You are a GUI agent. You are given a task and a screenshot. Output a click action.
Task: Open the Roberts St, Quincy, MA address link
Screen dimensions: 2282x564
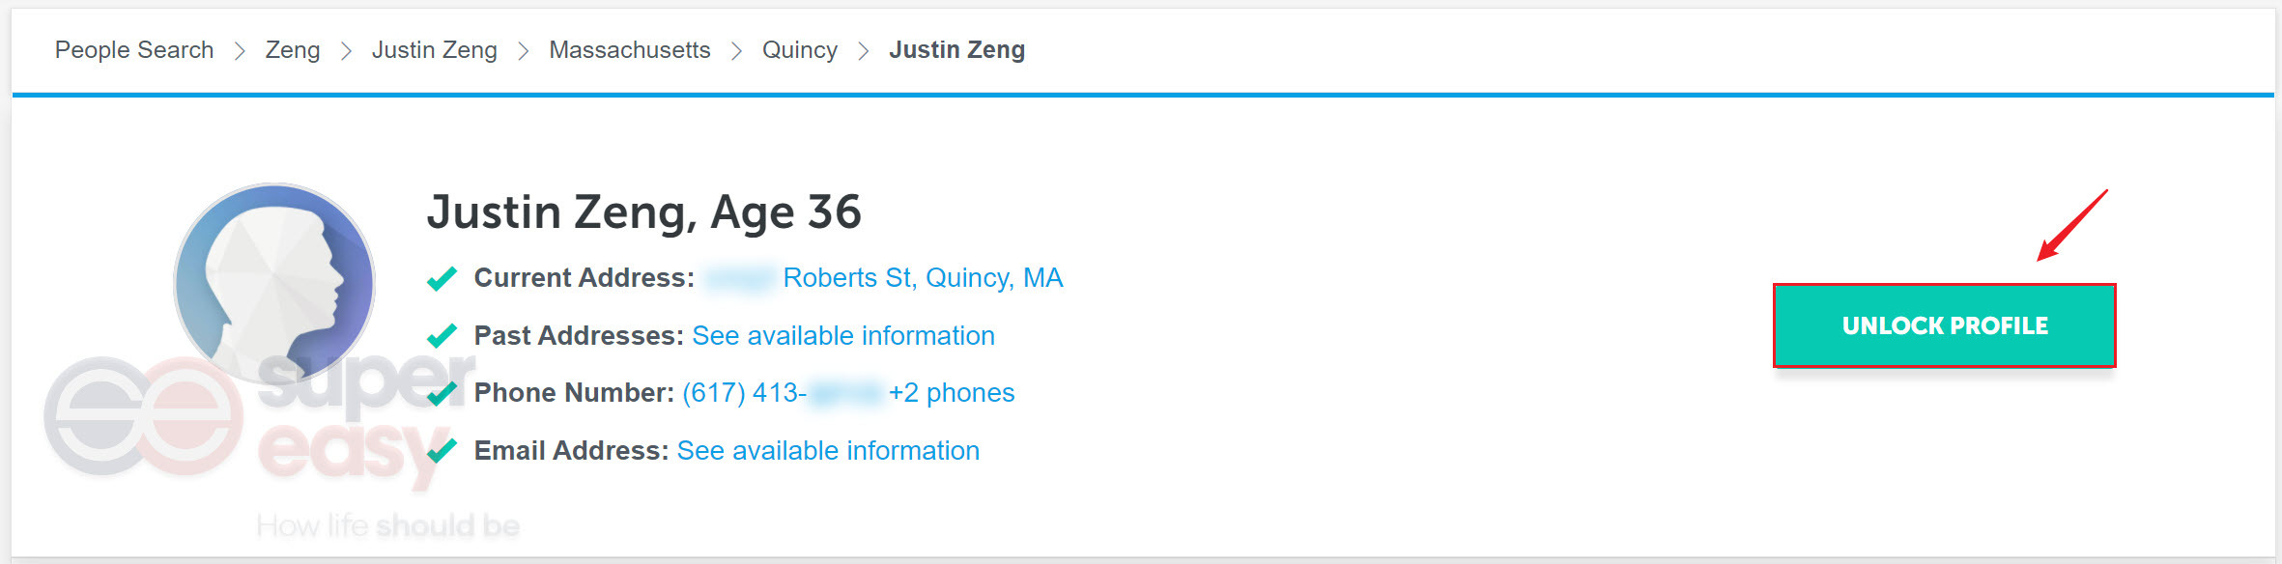923,278
